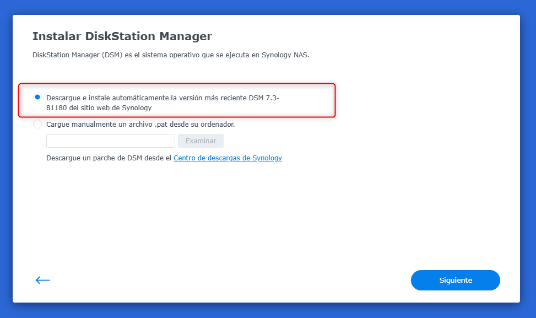
Task: Open Centro de descargas de Synology link
Action: coord(228,158)
